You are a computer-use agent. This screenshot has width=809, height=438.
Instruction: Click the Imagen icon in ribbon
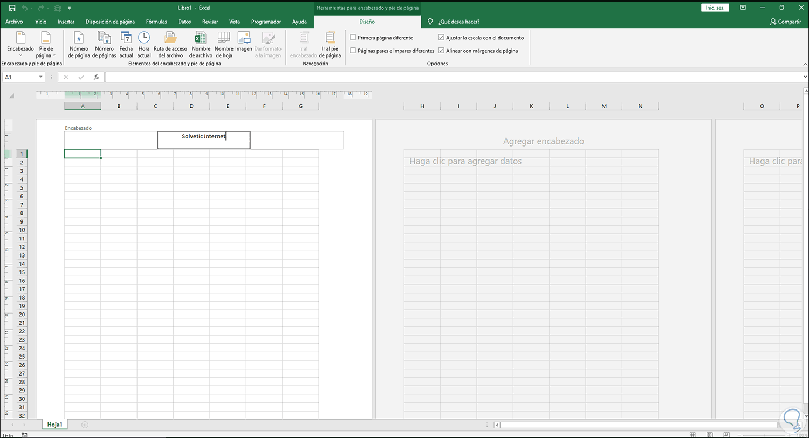[x=244, y=42]
